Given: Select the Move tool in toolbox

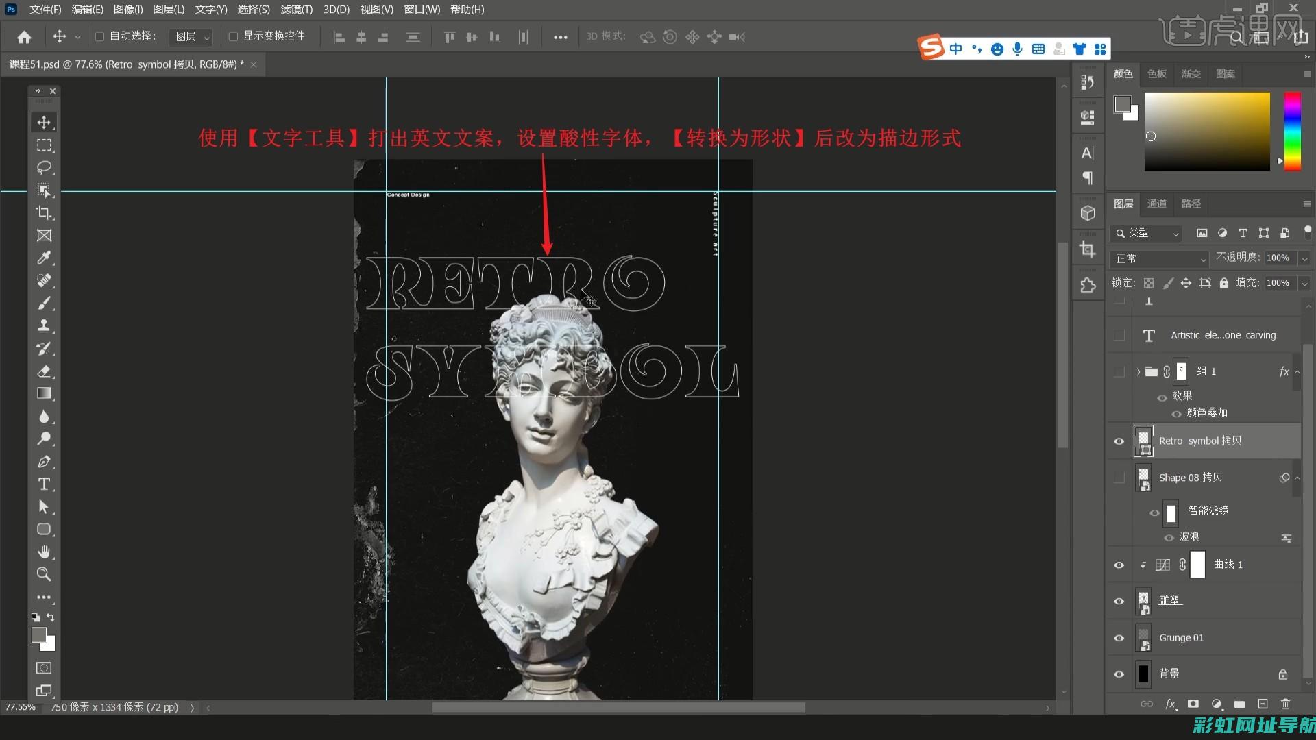Looking at the screenshot, I should tap(44, 123).
